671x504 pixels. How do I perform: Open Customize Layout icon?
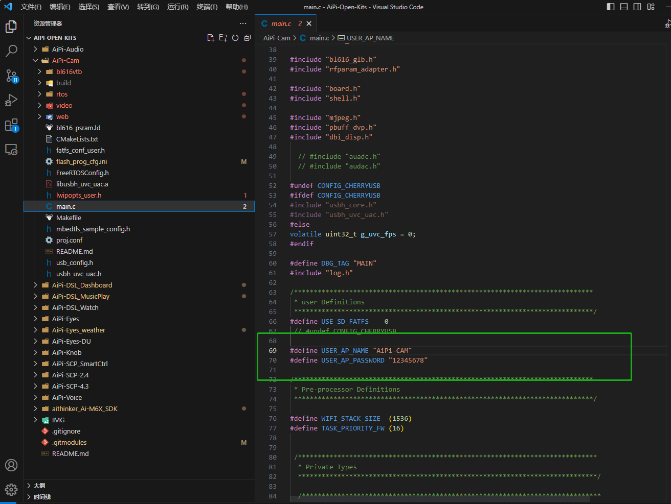[651, 7]
